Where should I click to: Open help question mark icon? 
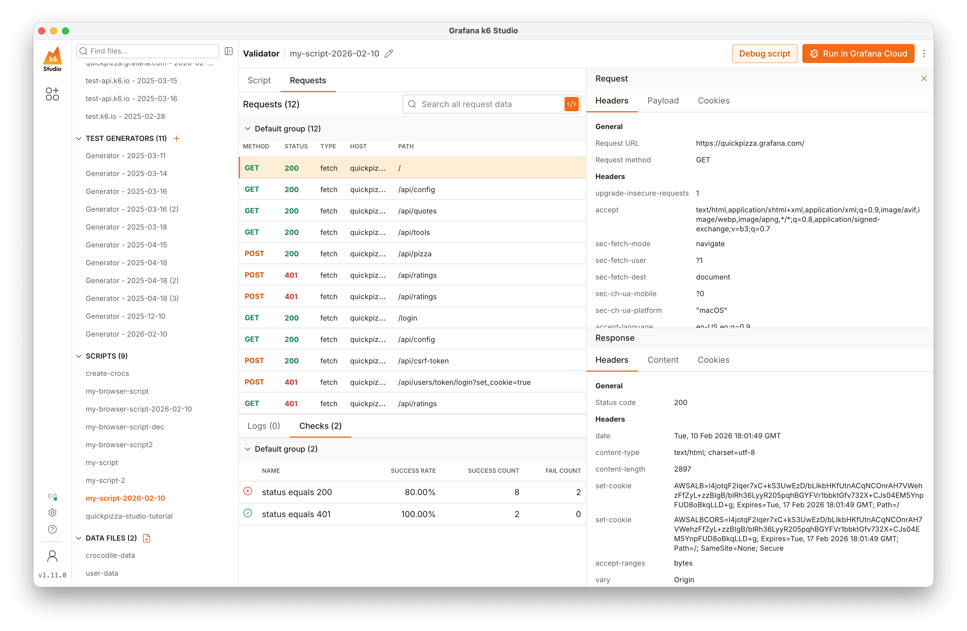(52, 529)
